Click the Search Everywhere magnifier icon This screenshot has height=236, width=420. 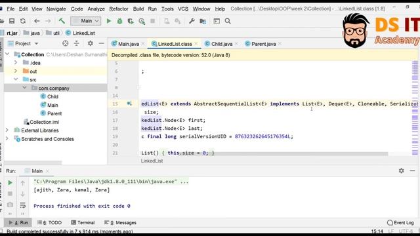[x=228, y=21]
